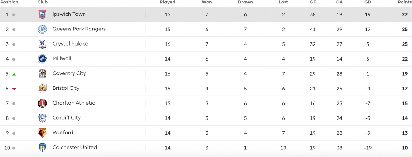The height and width of the screenshot is (157, 412).
Task: Open the Coventry City crest
Action: tap(42, 73)
